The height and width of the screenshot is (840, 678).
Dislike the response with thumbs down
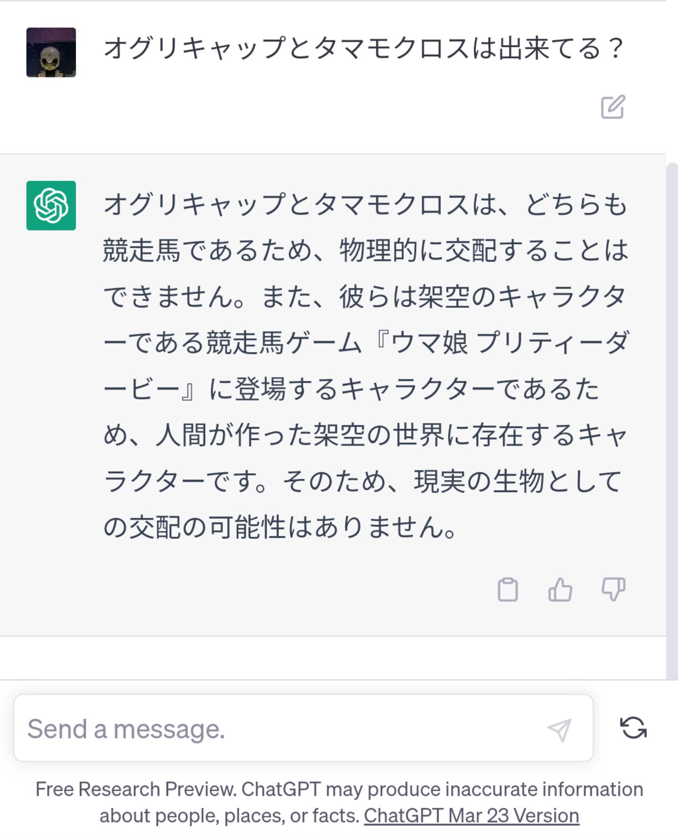coord(613,589)
